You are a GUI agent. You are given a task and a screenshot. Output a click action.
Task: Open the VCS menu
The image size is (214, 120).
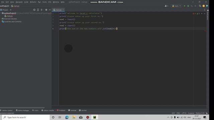(x=50, y=2)
